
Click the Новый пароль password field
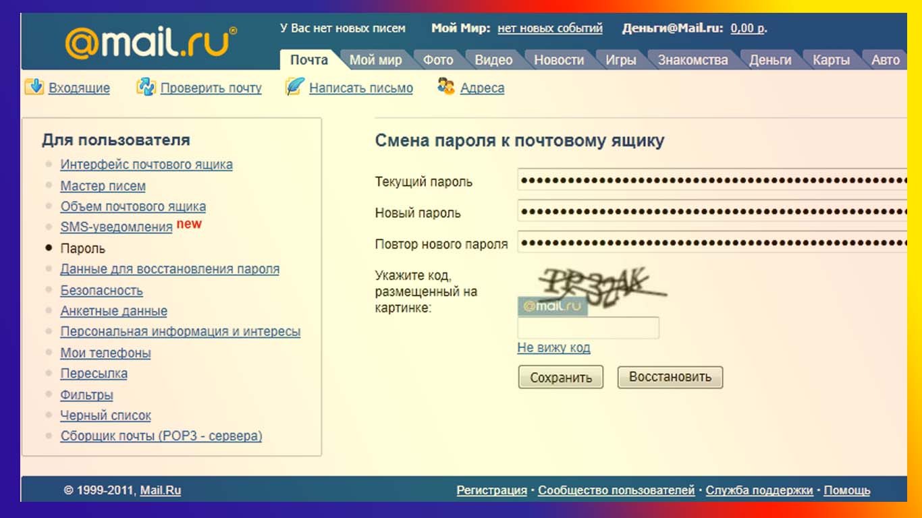712,211
